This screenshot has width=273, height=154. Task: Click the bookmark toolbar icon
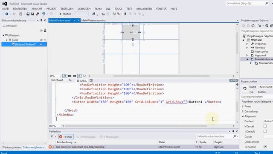tap(125, 14)
